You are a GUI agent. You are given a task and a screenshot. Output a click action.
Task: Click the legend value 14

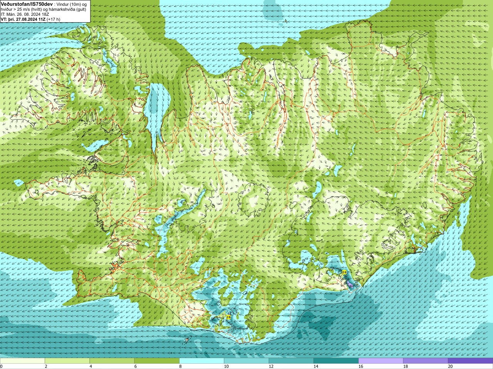(316, 366)
